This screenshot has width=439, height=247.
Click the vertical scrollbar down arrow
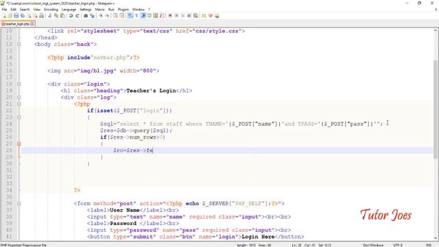pyautogui.click(x=436, y=238)
